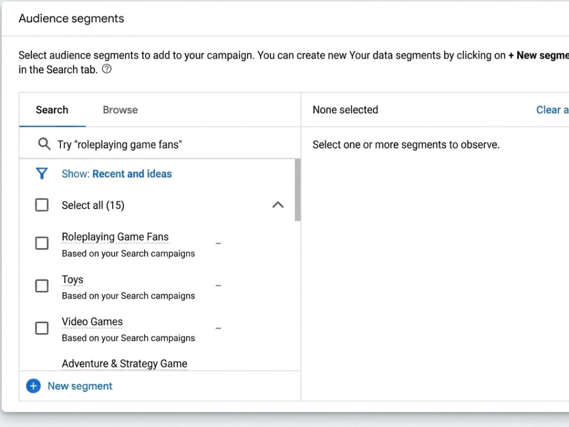Enable the Video Games segment checkbox
The image size is (569, 427).
(x=42, y=328)
